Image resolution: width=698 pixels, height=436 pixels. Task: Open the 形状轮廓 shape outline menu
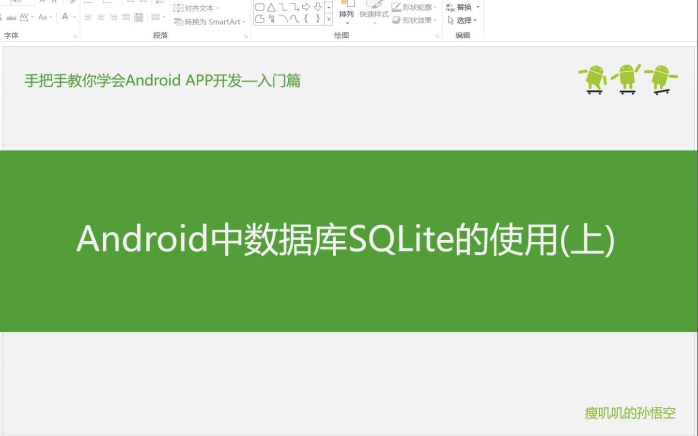pos(415,7)
